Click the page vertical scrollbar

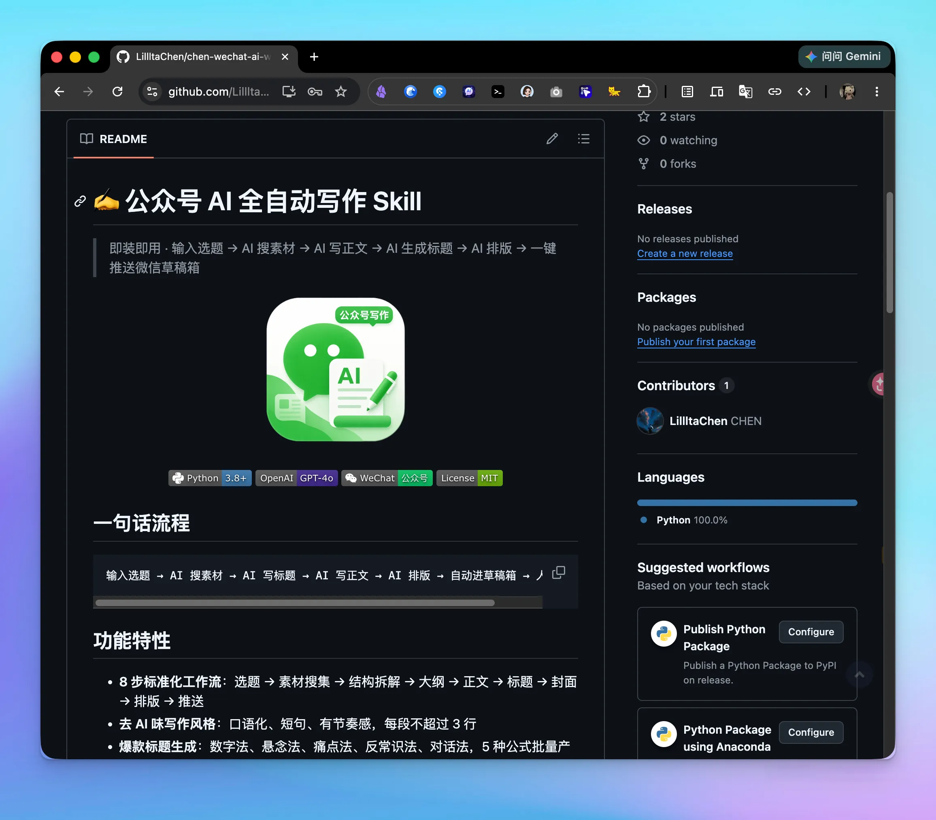pyautogui.click(x=889, y=252)
